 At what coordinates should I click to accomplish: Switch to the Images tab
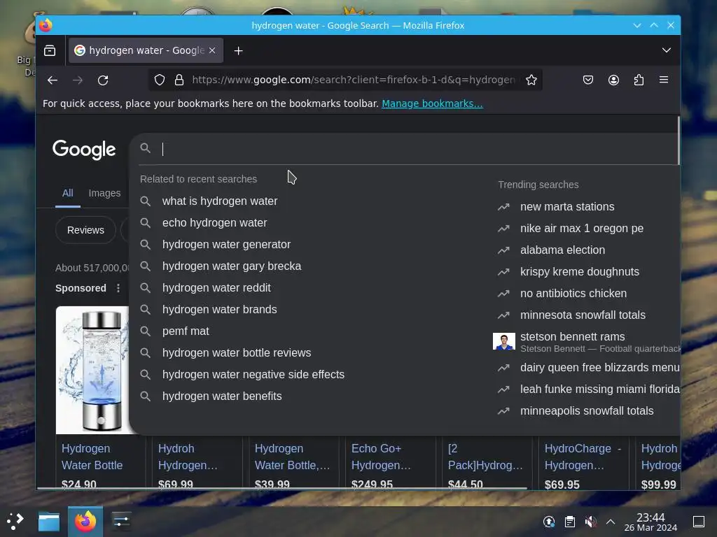[x=104, y=193]
